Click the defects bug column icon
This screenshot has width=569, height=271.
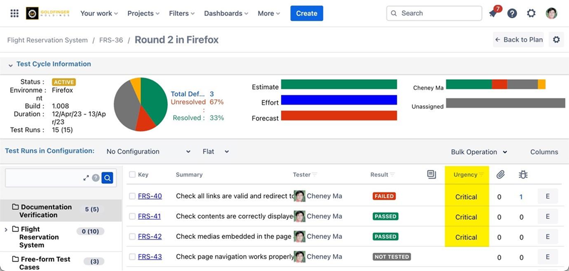coord(523,175)
